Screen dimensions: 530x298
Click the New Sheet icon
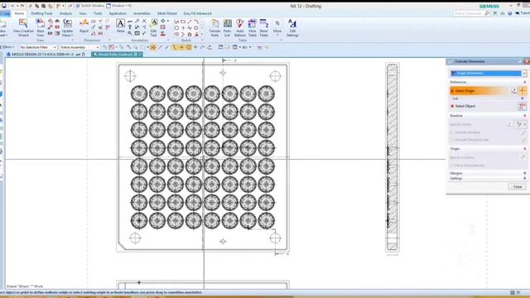pos(3,27)
